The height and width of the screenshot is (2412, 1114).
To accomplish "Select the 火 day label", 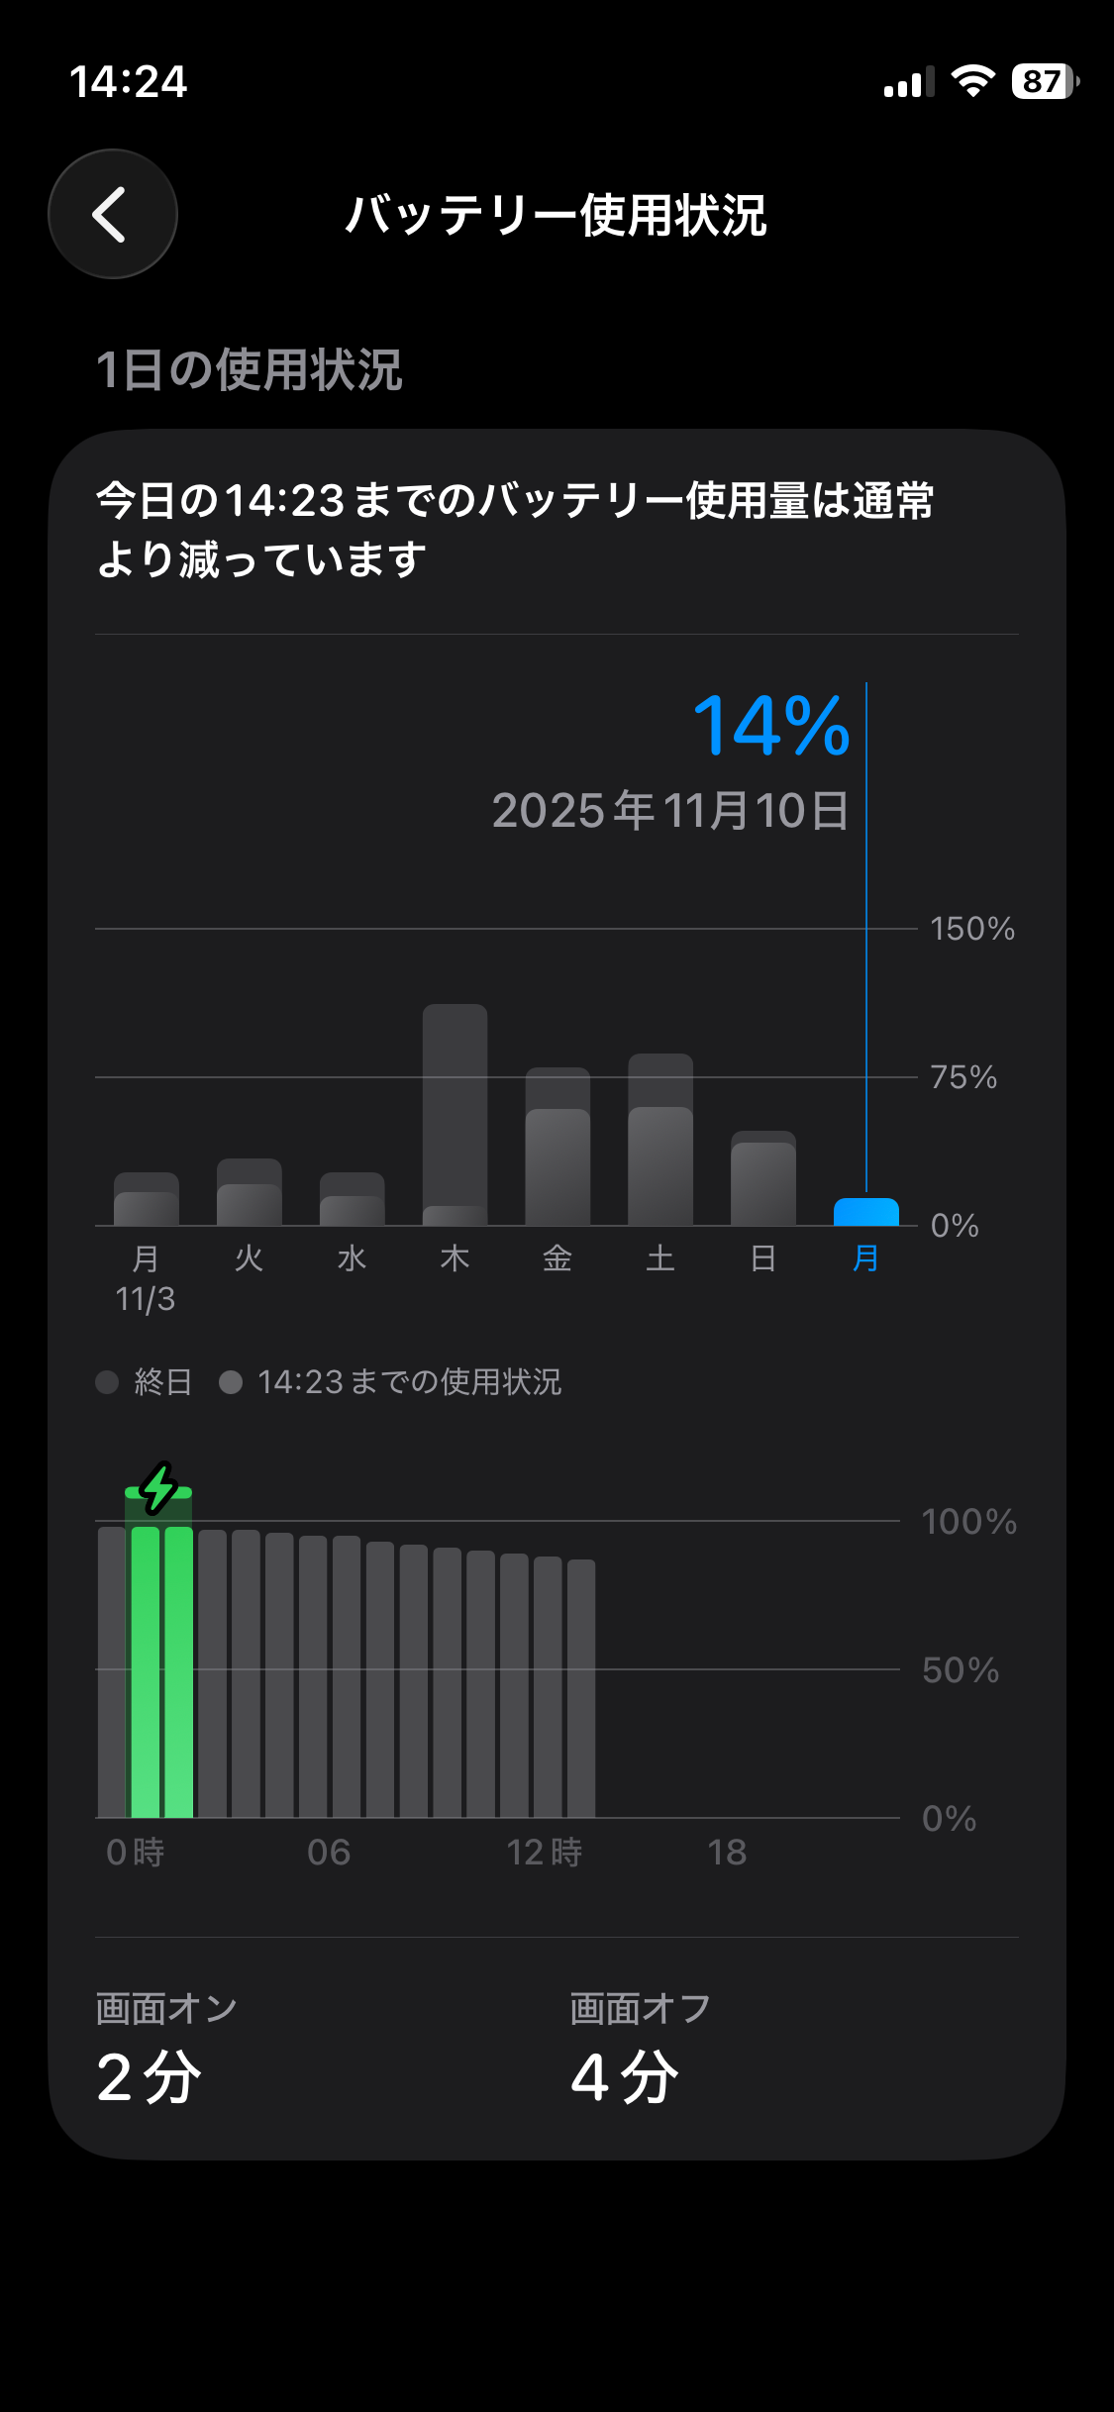I will pyautogui.click(x=249, y=1258).
